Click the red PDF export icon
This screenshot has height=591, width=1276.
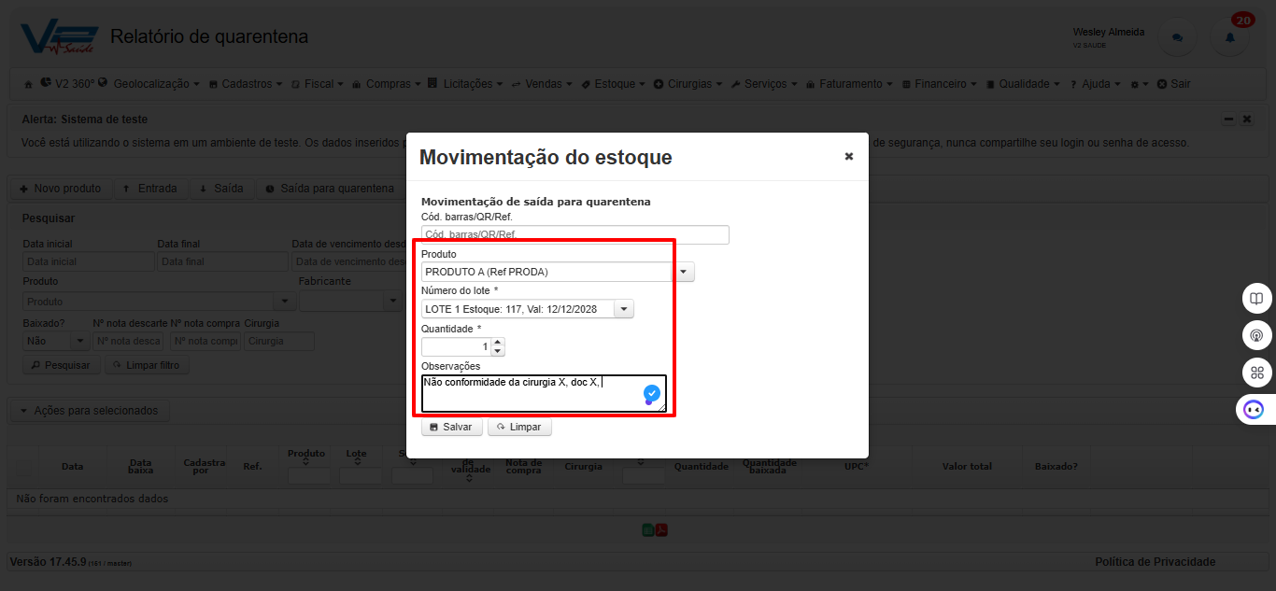[661, 530]
